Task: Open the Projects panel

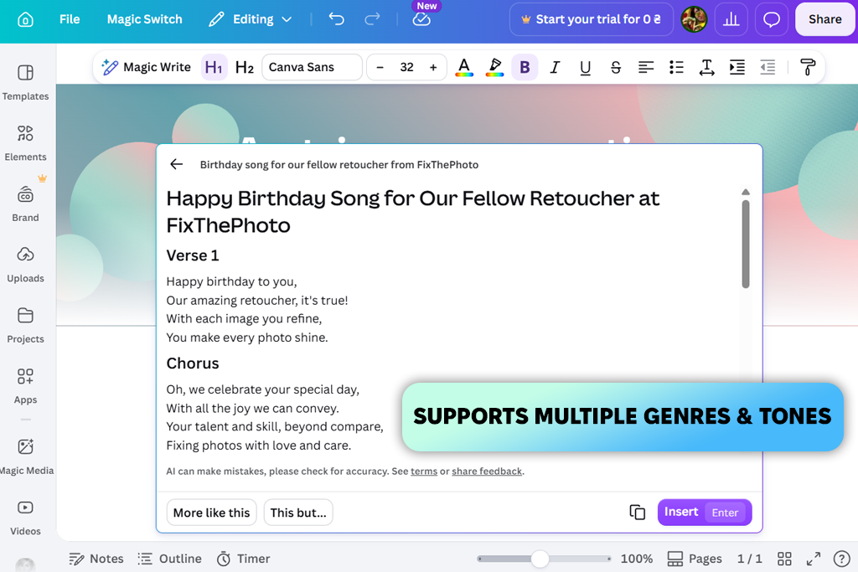Action: pos(25,326)
